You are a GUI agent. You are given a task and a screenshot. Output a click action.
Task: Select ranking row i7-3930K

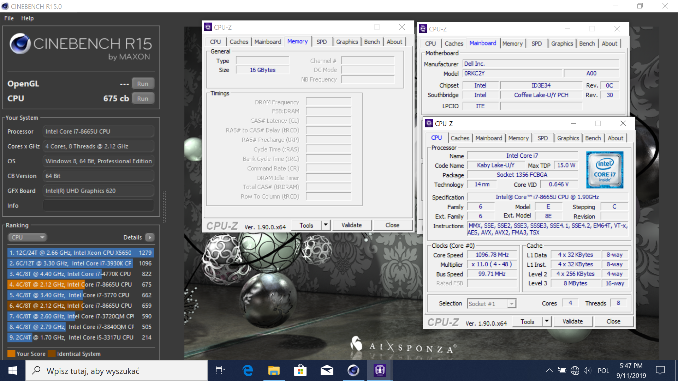pyautogui.click(x=81, y=263)
